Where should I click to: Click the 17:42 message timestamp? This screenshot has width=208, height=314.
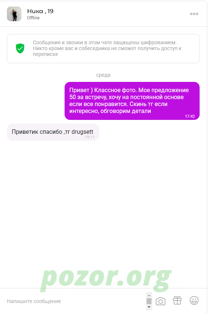(x=190, y=116)
